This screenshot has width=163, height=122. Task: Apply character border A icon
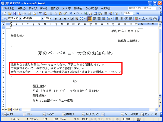click(x=72, y=19)
